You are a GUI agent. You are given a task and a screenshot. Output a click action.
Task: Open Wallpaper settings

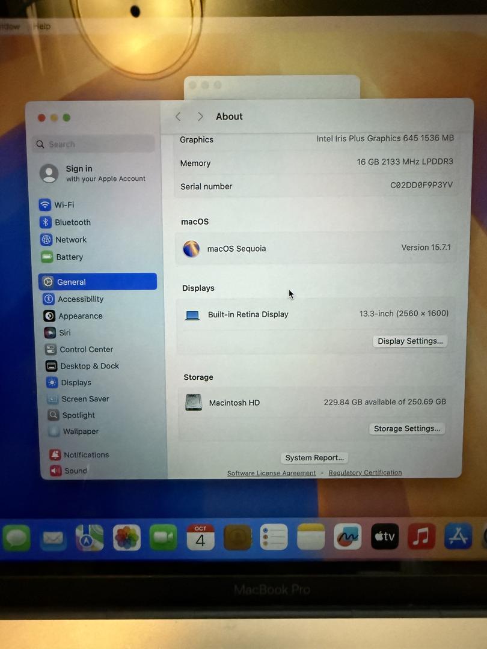coord(74,431)
